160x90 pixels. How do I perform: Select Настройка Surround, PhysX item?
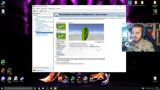(x=42, y=35)
